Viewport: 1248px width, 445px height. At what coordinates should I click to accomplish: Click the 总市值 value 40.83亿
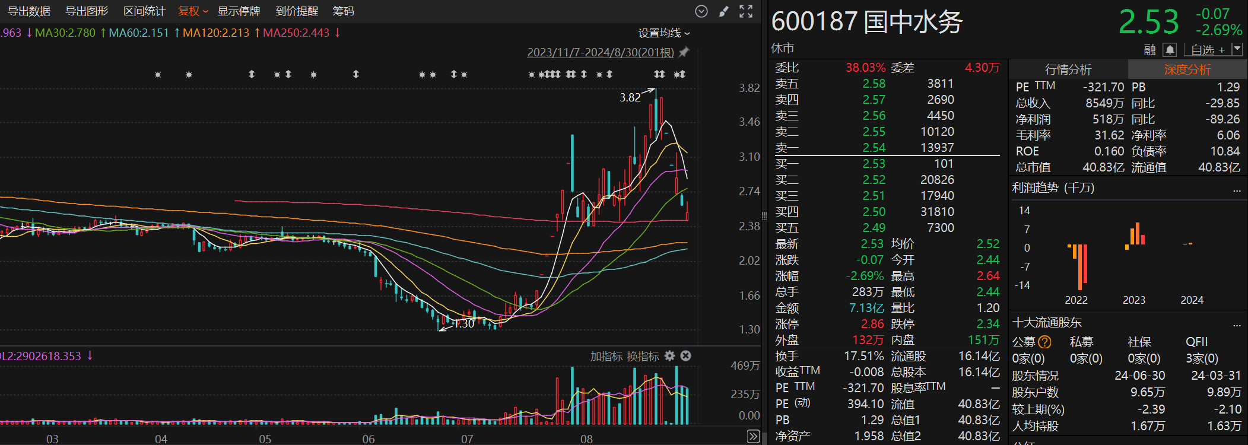(1103, 167)
